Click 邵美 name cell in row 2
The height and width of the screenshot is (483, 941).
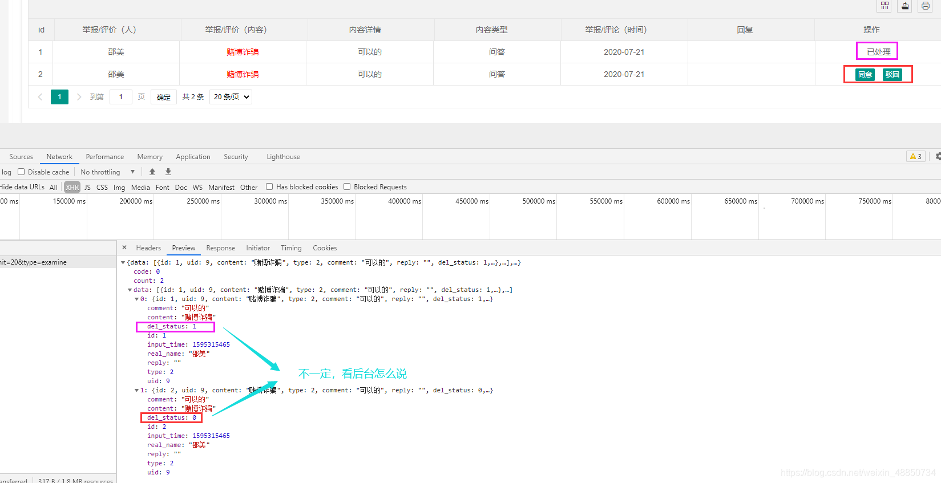tap(116, 74)
